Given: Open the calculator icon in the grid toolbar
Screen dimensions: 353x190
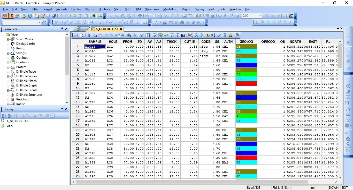Looking at the screenshot, I should [225, 35].
